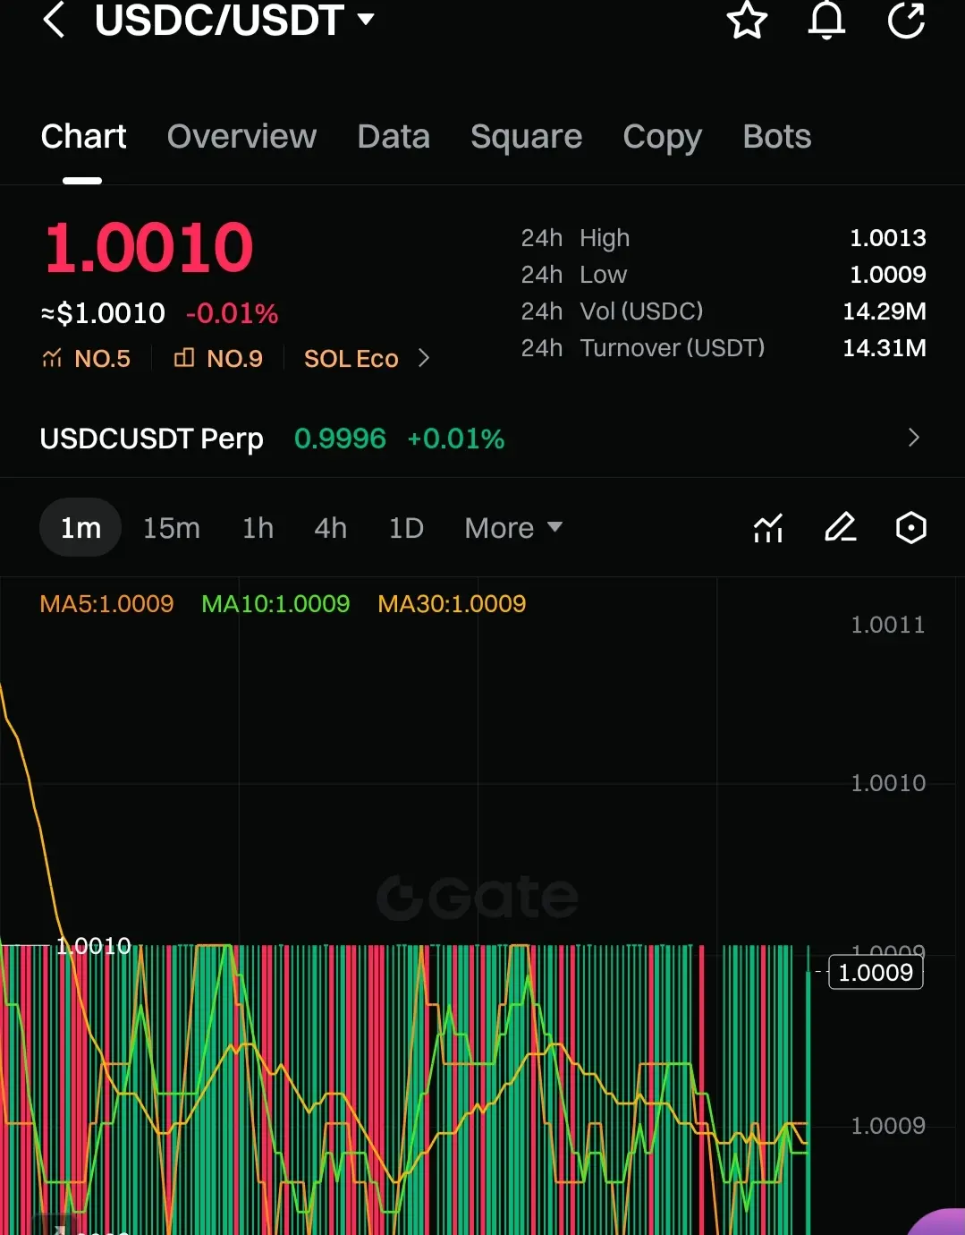Tap the Perp price 0.9996
This screenshot has width=965, height=1235.
pos(340,439)
